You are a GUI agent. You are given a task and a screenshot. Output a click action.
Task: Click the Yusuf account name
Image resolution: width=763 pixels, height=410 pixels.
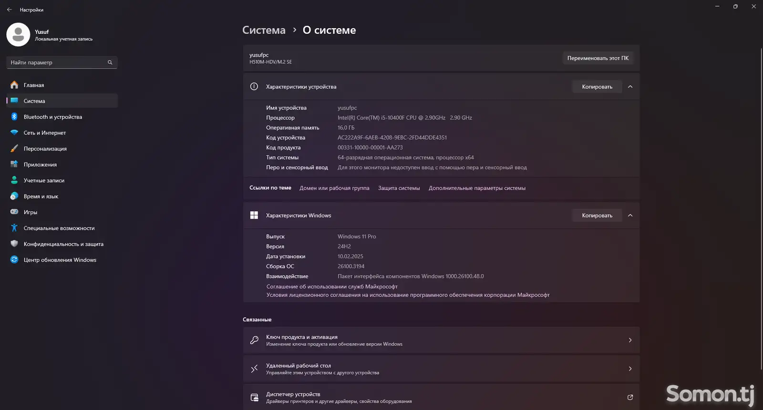(x=41, y=31)
